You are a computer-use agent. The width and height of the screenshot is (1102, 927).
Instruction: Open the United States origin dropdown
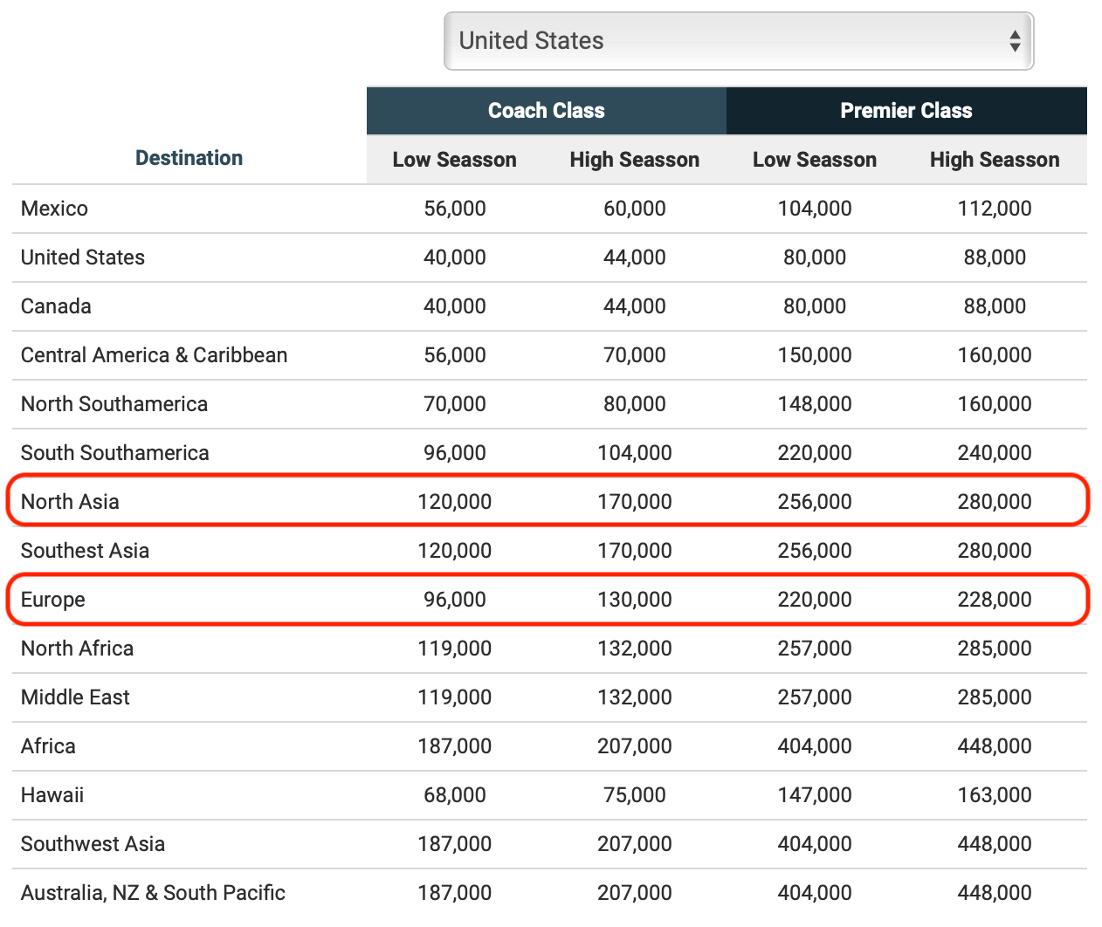coord(738,41)
